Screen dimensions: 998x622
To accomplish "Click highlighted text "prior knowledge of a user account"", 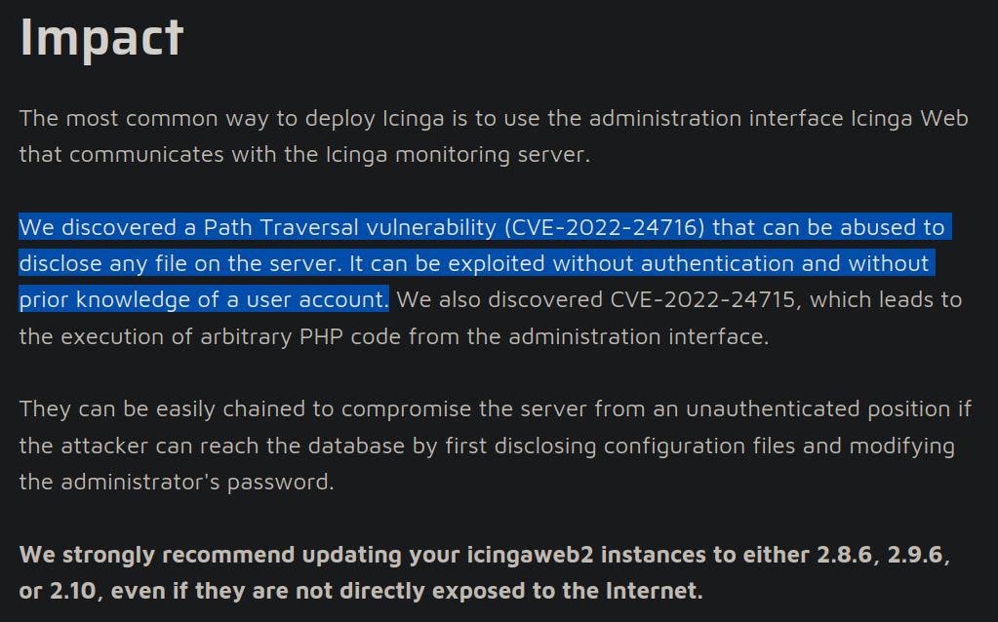I will pos(202,299).
